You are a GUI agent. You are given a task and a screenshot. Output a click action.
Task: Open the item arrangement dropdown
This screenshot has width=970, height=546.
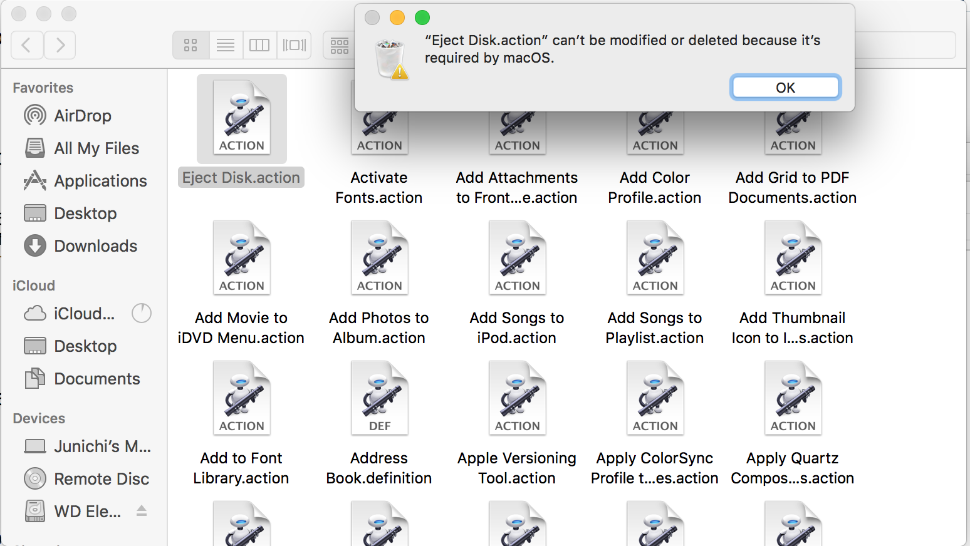click(339, 45)
